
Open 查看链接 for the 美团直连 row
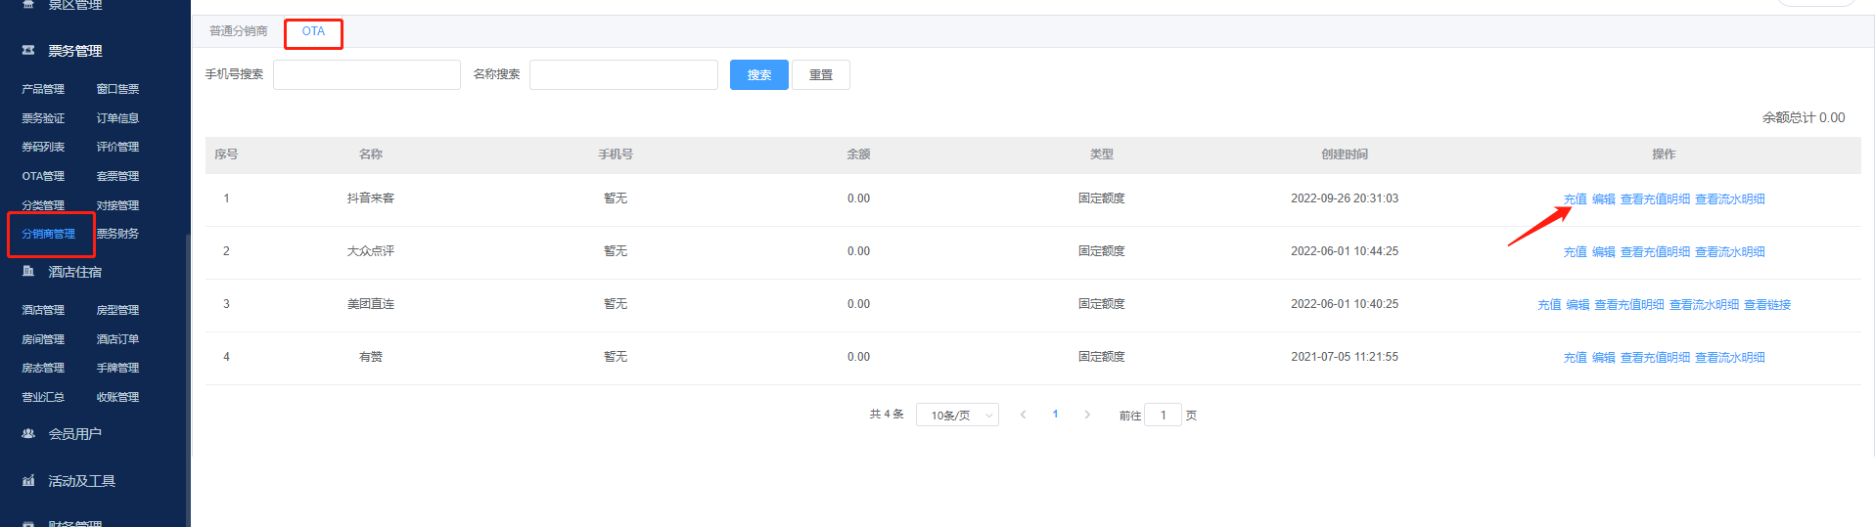click(1766, 305)
